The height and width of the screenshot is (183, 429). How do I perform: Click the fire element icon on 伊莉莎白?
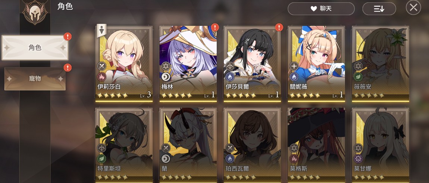tap(102, 77)
